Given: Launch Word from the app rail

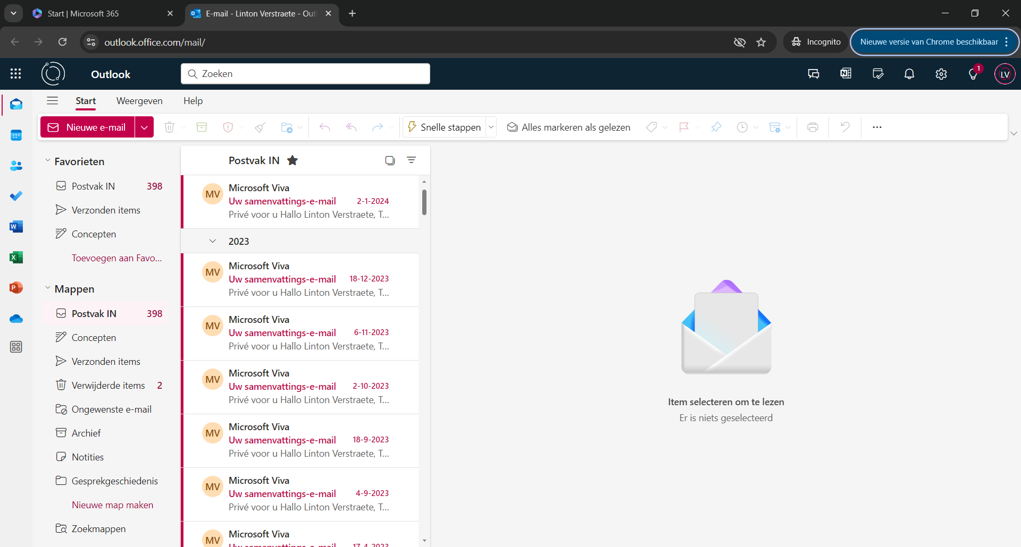Looking at the screenshot, I should tap(16, 227).
